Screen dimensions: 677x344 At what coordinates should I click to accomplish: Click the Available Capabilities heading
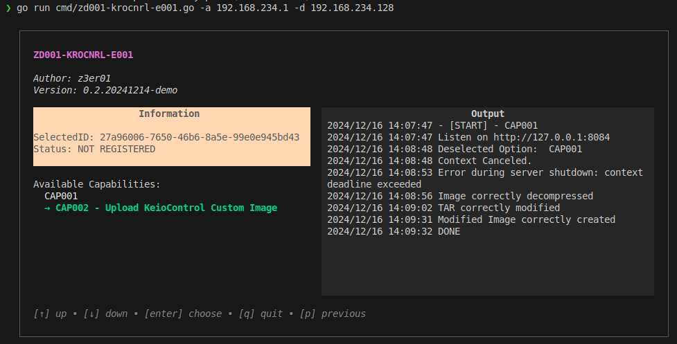(97, 185)
